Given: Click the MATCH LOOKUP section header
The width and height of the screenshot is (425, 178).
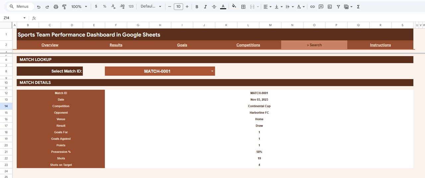Looking at the screenshot, I should [x=215, y=59].
